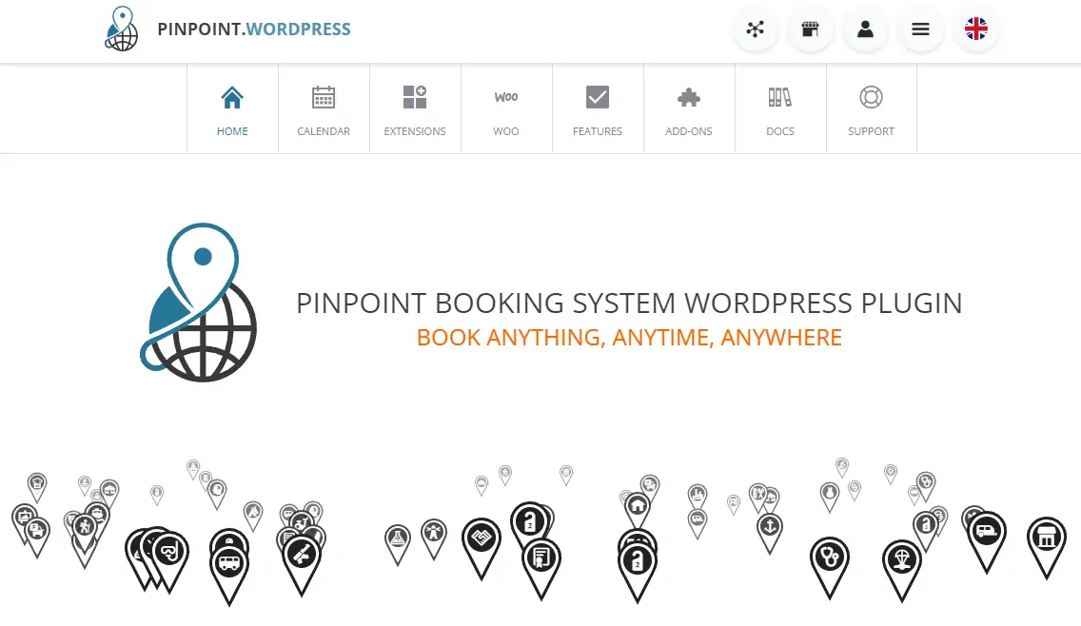Click the Pinpoint logo in header
This screenshot has width=1081, height=626.
click(121, 29)
